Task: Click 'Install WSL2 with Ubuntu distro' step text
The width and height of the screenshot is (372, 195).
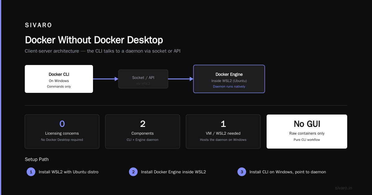Action: [69, 172]
